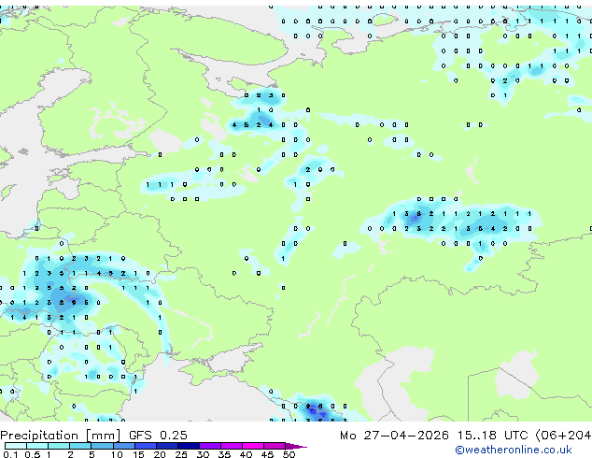Choose the 2–5 mm legend color swatch
Screen dimensions: 592x458
[80, 446]
